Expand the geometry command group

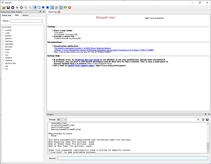tap(3, 44)
